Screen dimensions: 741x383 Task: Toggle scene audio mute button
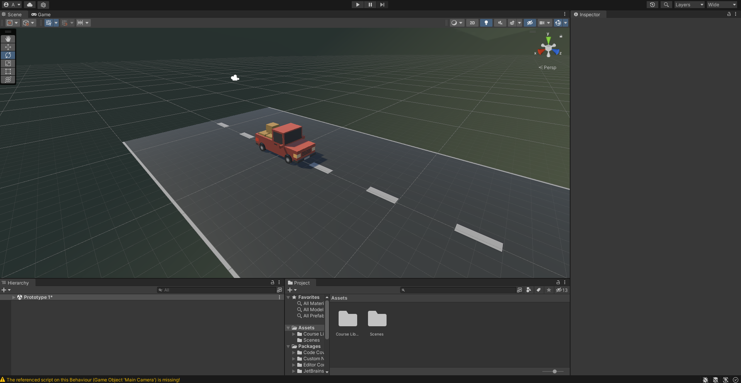500,23
